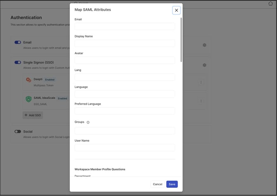
Task: Select the Preferred Language input field
Action: click(124, 111)
